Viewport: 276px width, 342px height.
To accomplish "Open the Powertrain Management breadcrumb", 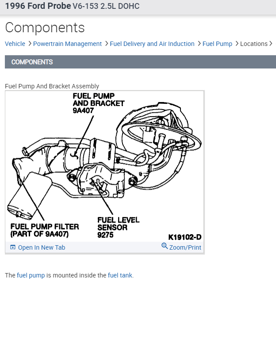I will pos(68,44).
